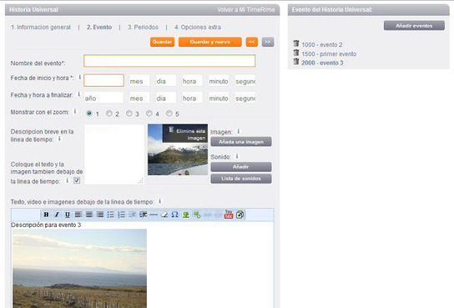Uncheck the text below timeline checkbox
Screen dimensions: 454x308
pos(77,180)
